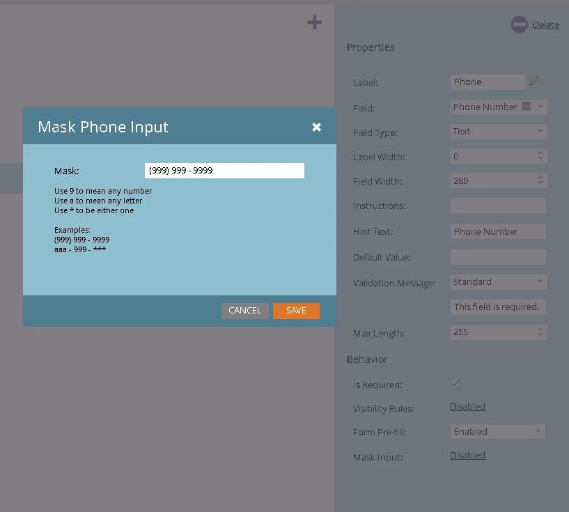This screenshot has height=512, width=569.
Task: Click the 'aaa - 999 - ***' example text
Action: coord(80,249)
